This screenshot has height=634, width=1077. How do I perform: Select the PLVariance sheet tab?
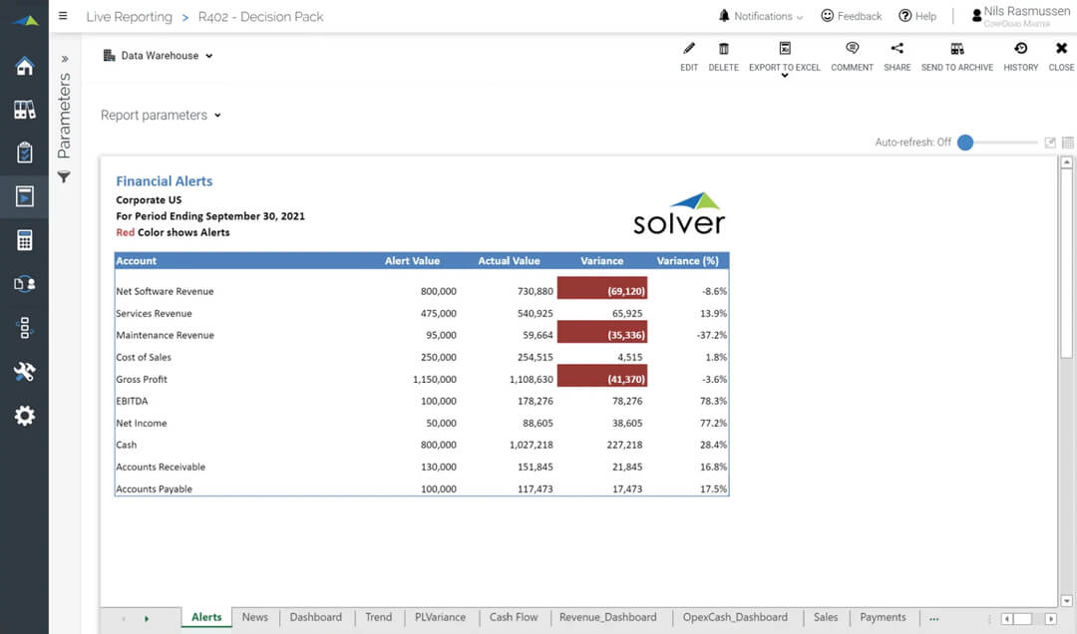tap(440, 617)
